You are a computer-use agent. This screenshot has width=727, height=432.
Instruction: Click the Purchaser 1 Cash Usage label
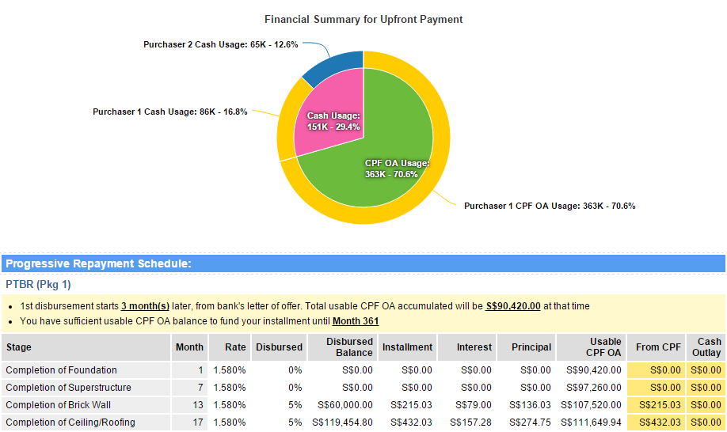[169, 112]
